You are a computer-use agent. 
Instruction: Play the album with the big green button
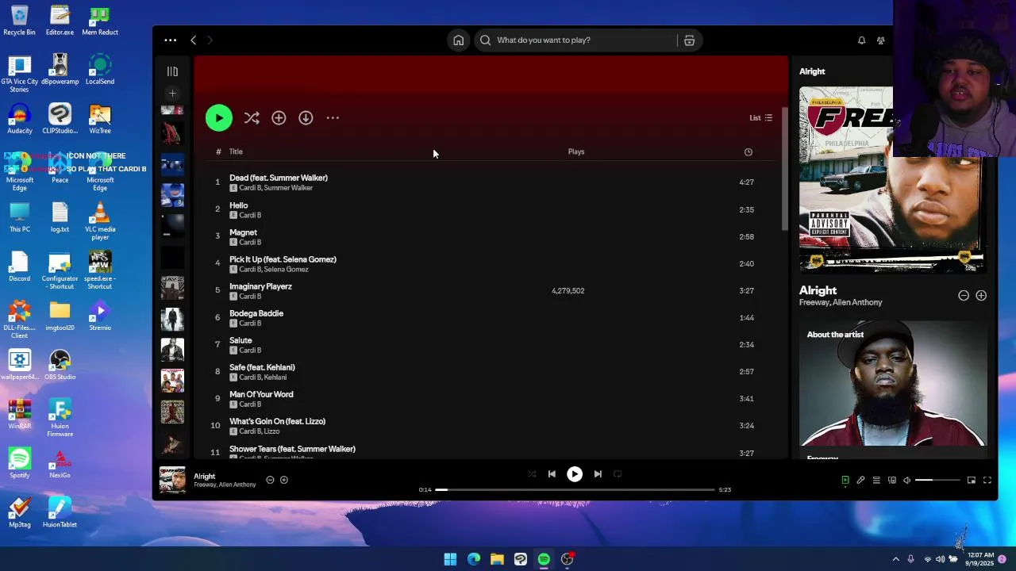click(x=219, y=117)
